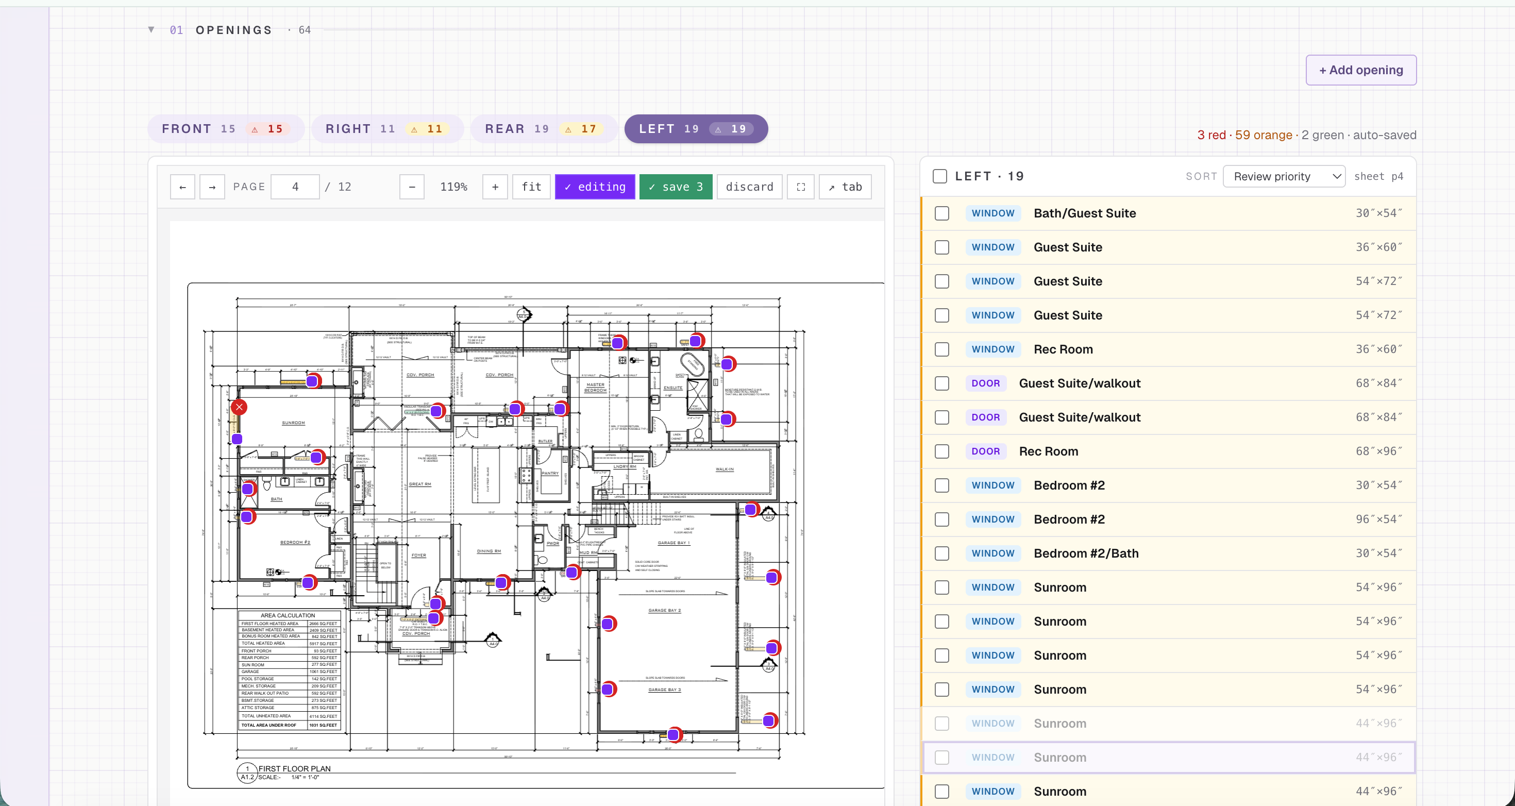Click the DOOR tag on the Rec Room row
Screen dimensions: 1515x806
point(986,452)
